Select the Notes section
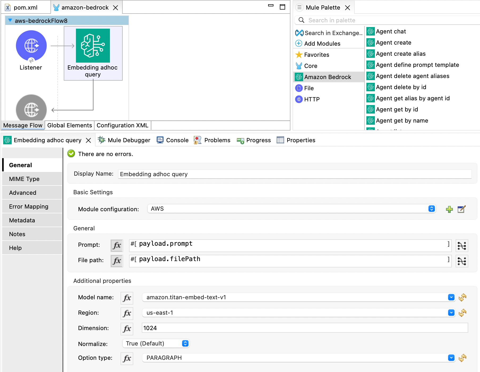 click(x=32, y=234)
